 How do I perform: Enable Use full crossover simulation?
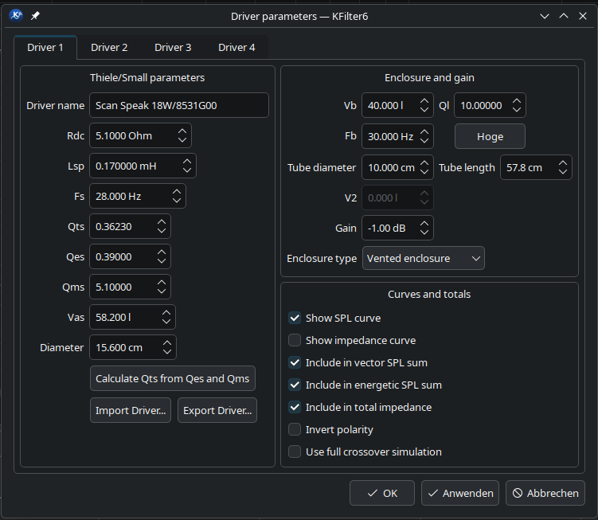295,452
